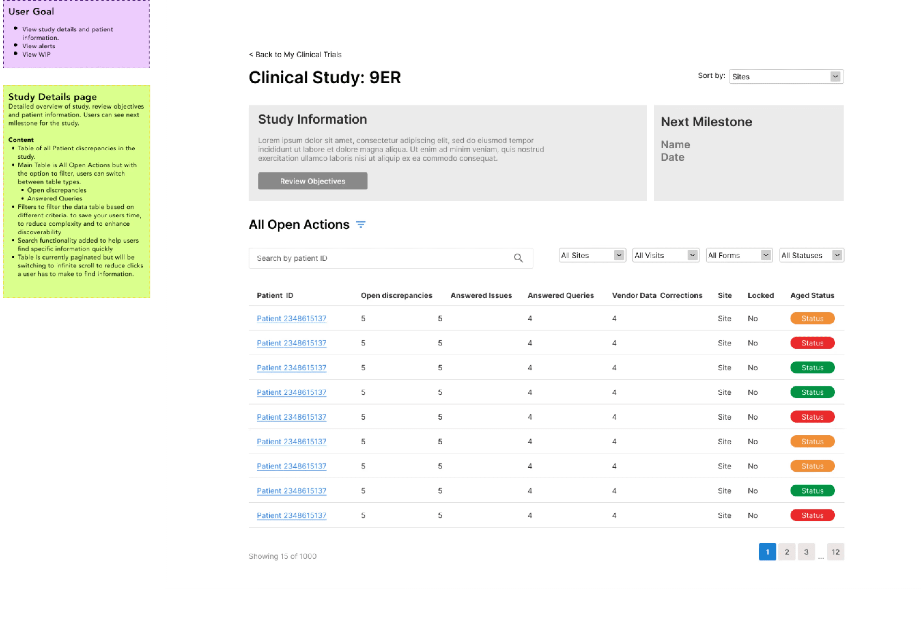Click the Next Milestone heading
The width and height of the screenshot is (921, 620).
706,122
